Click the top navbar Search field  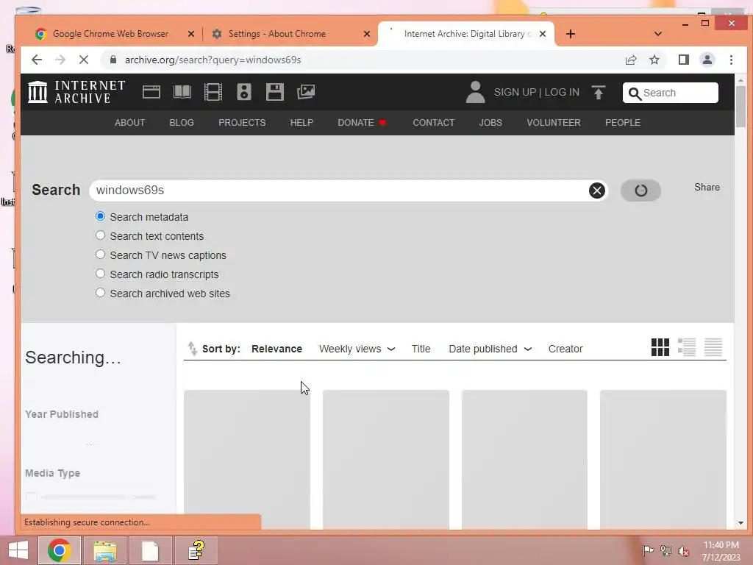point(671,93)
